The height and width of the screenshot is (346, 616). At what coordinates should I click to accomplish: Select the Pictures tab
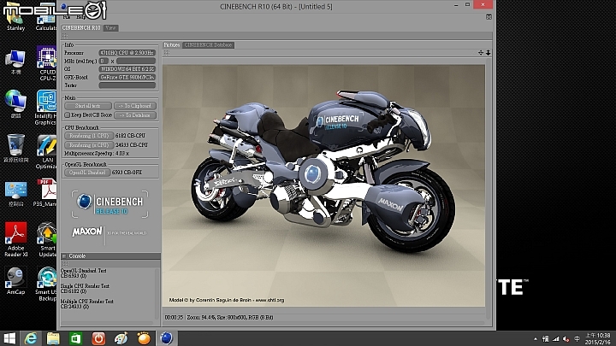[x=172, y=45]
